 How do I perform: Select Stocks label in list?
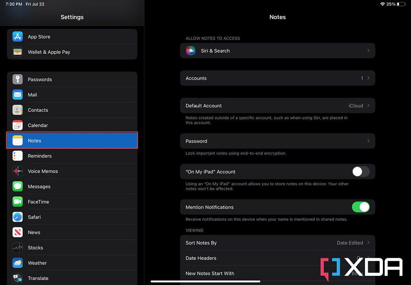(x=35, y=248)
